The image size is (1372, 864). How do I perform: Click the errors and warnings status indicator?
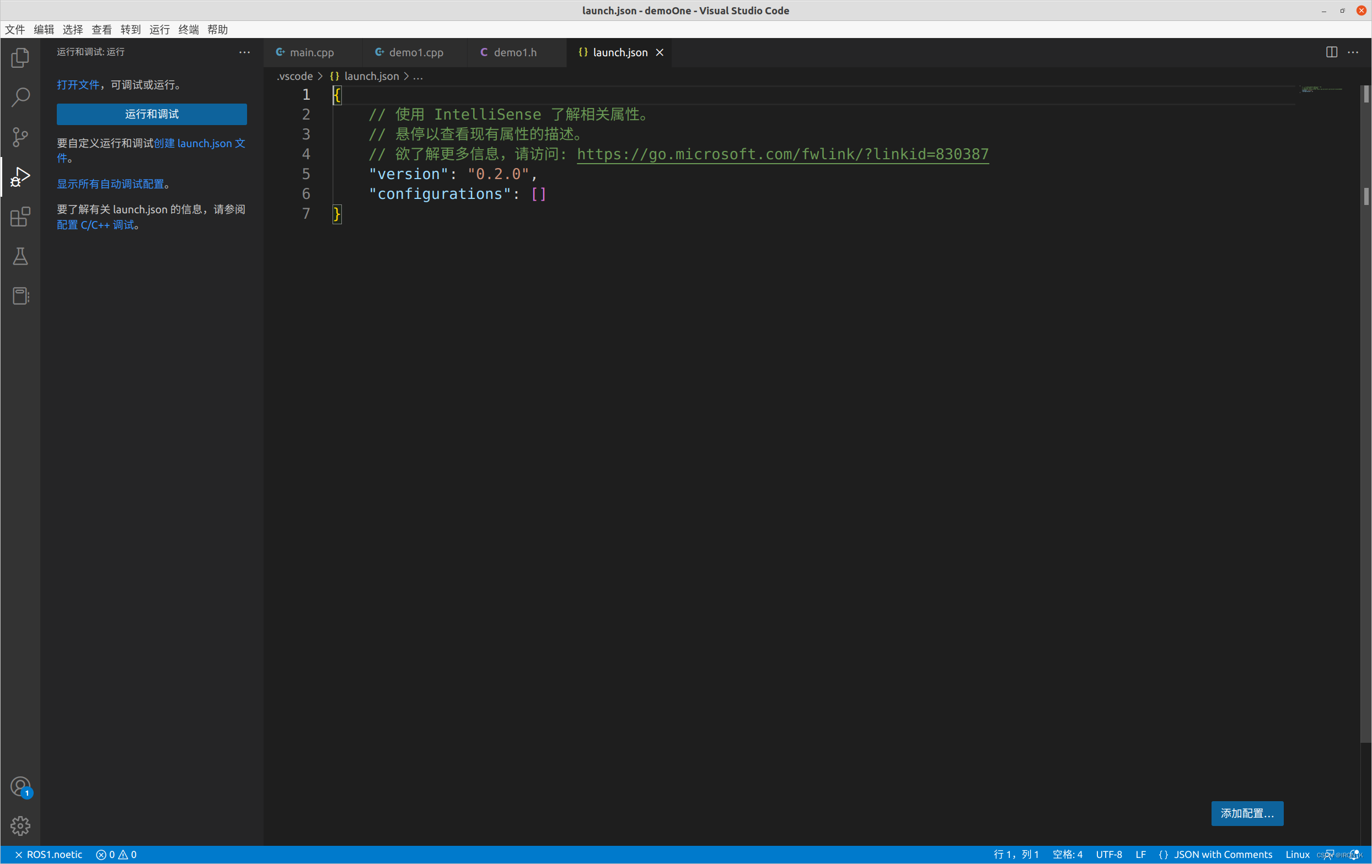pyautogui.click(x=116, y=854)
